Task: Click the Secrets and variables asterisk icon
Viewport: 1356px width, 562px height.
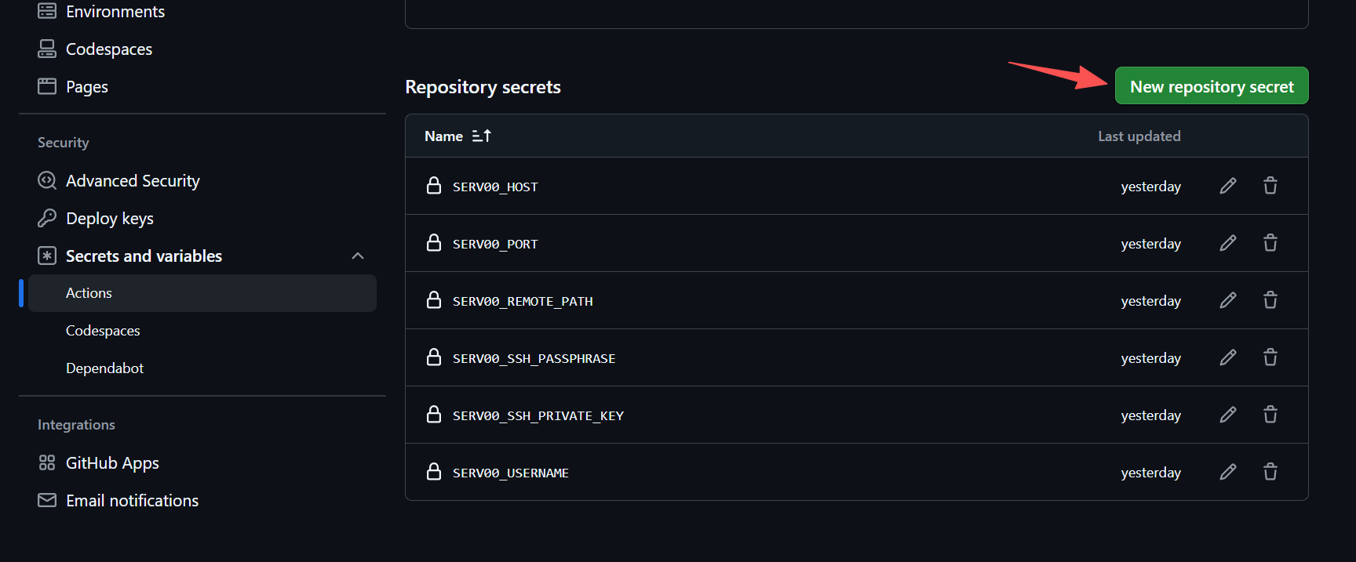Action: coord(46,256)
